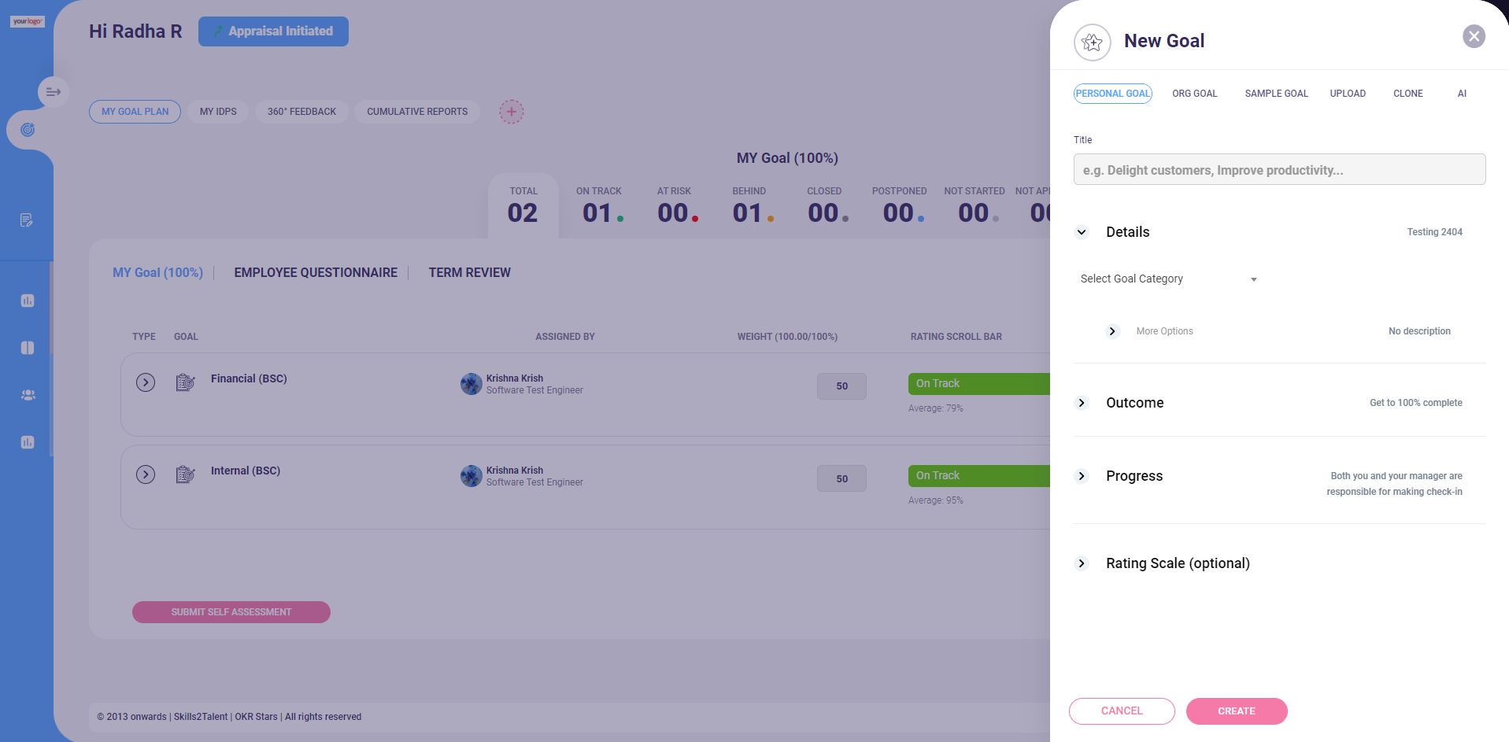Click the goal icon beside Financial (BSC)
This screenshot has width=1509, height=742.
tap(186, 382)
